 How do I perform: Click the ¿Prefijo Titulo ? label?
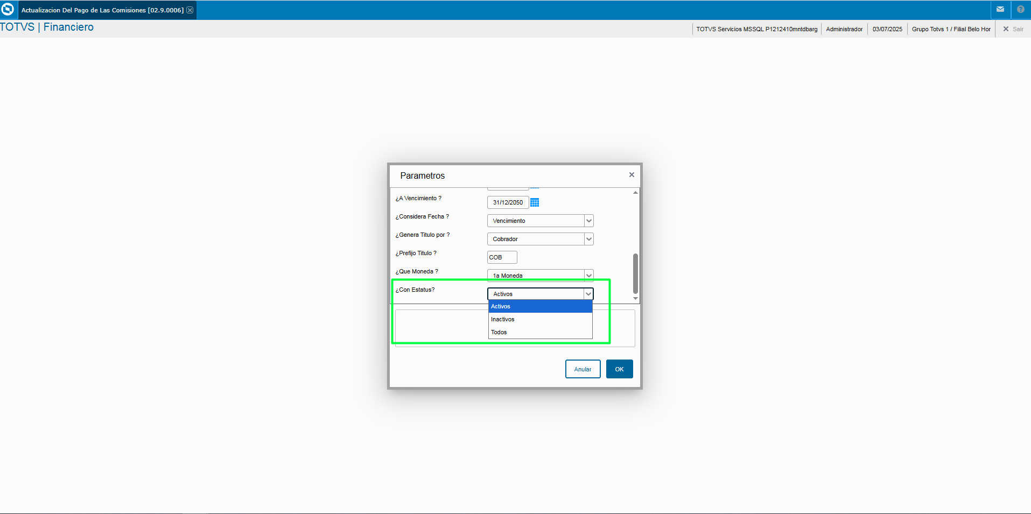coord(416,253)
